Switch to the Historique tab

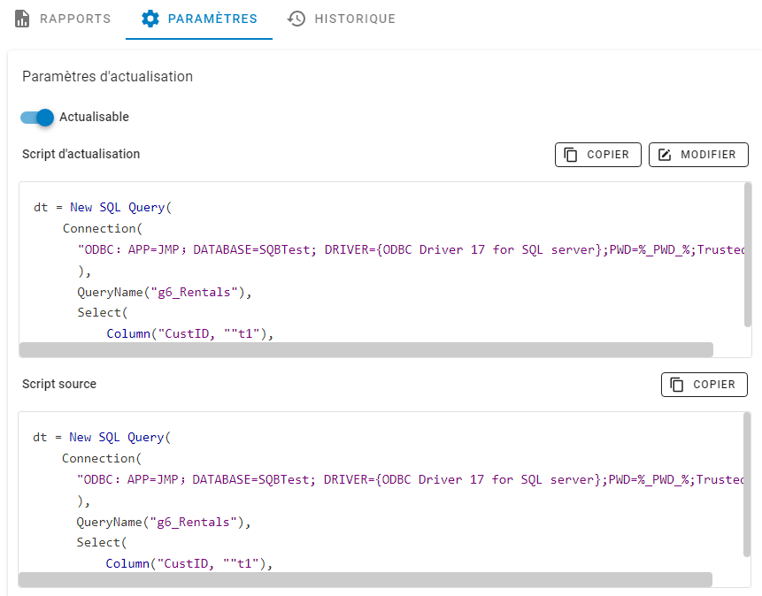click(354, 19)
